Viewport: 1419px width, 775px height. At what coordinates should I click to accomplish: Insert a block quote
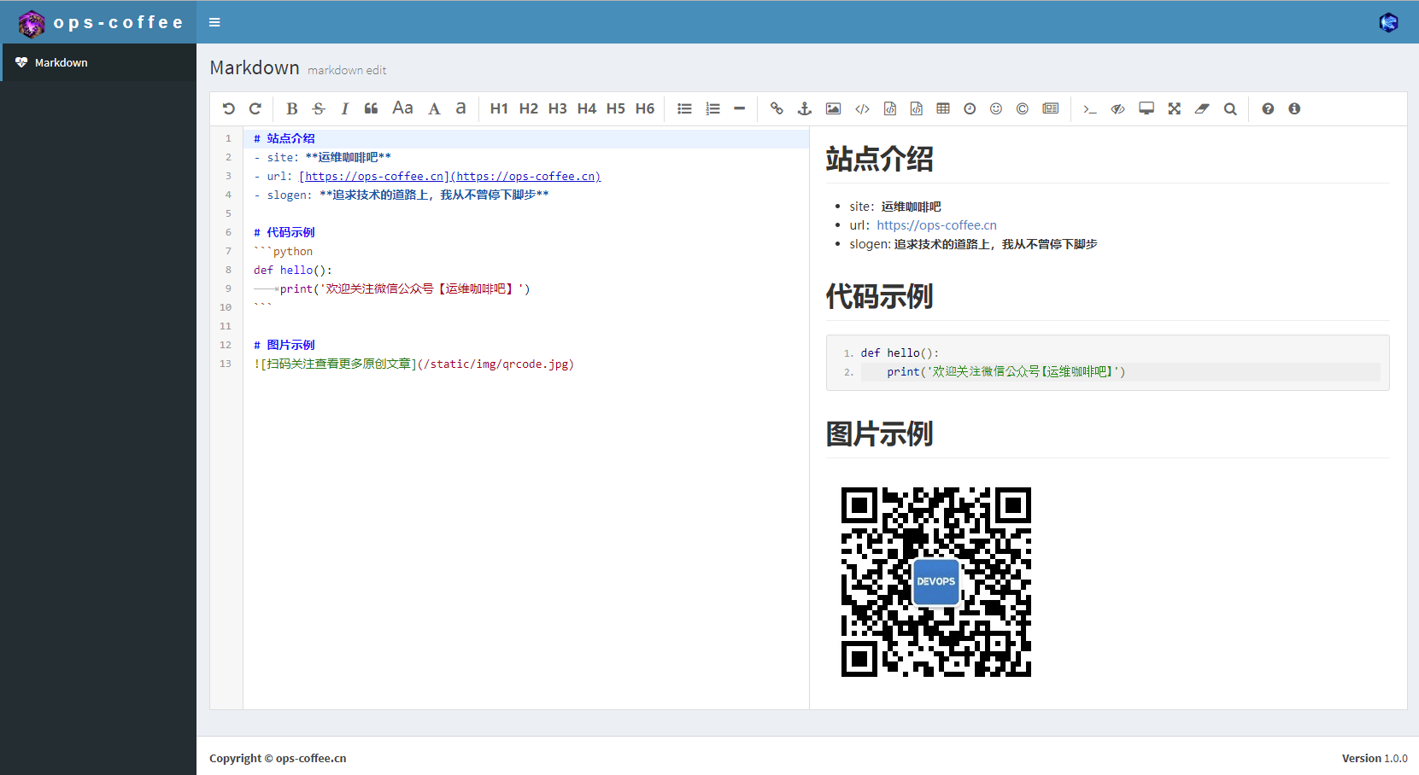coord(371,108)
